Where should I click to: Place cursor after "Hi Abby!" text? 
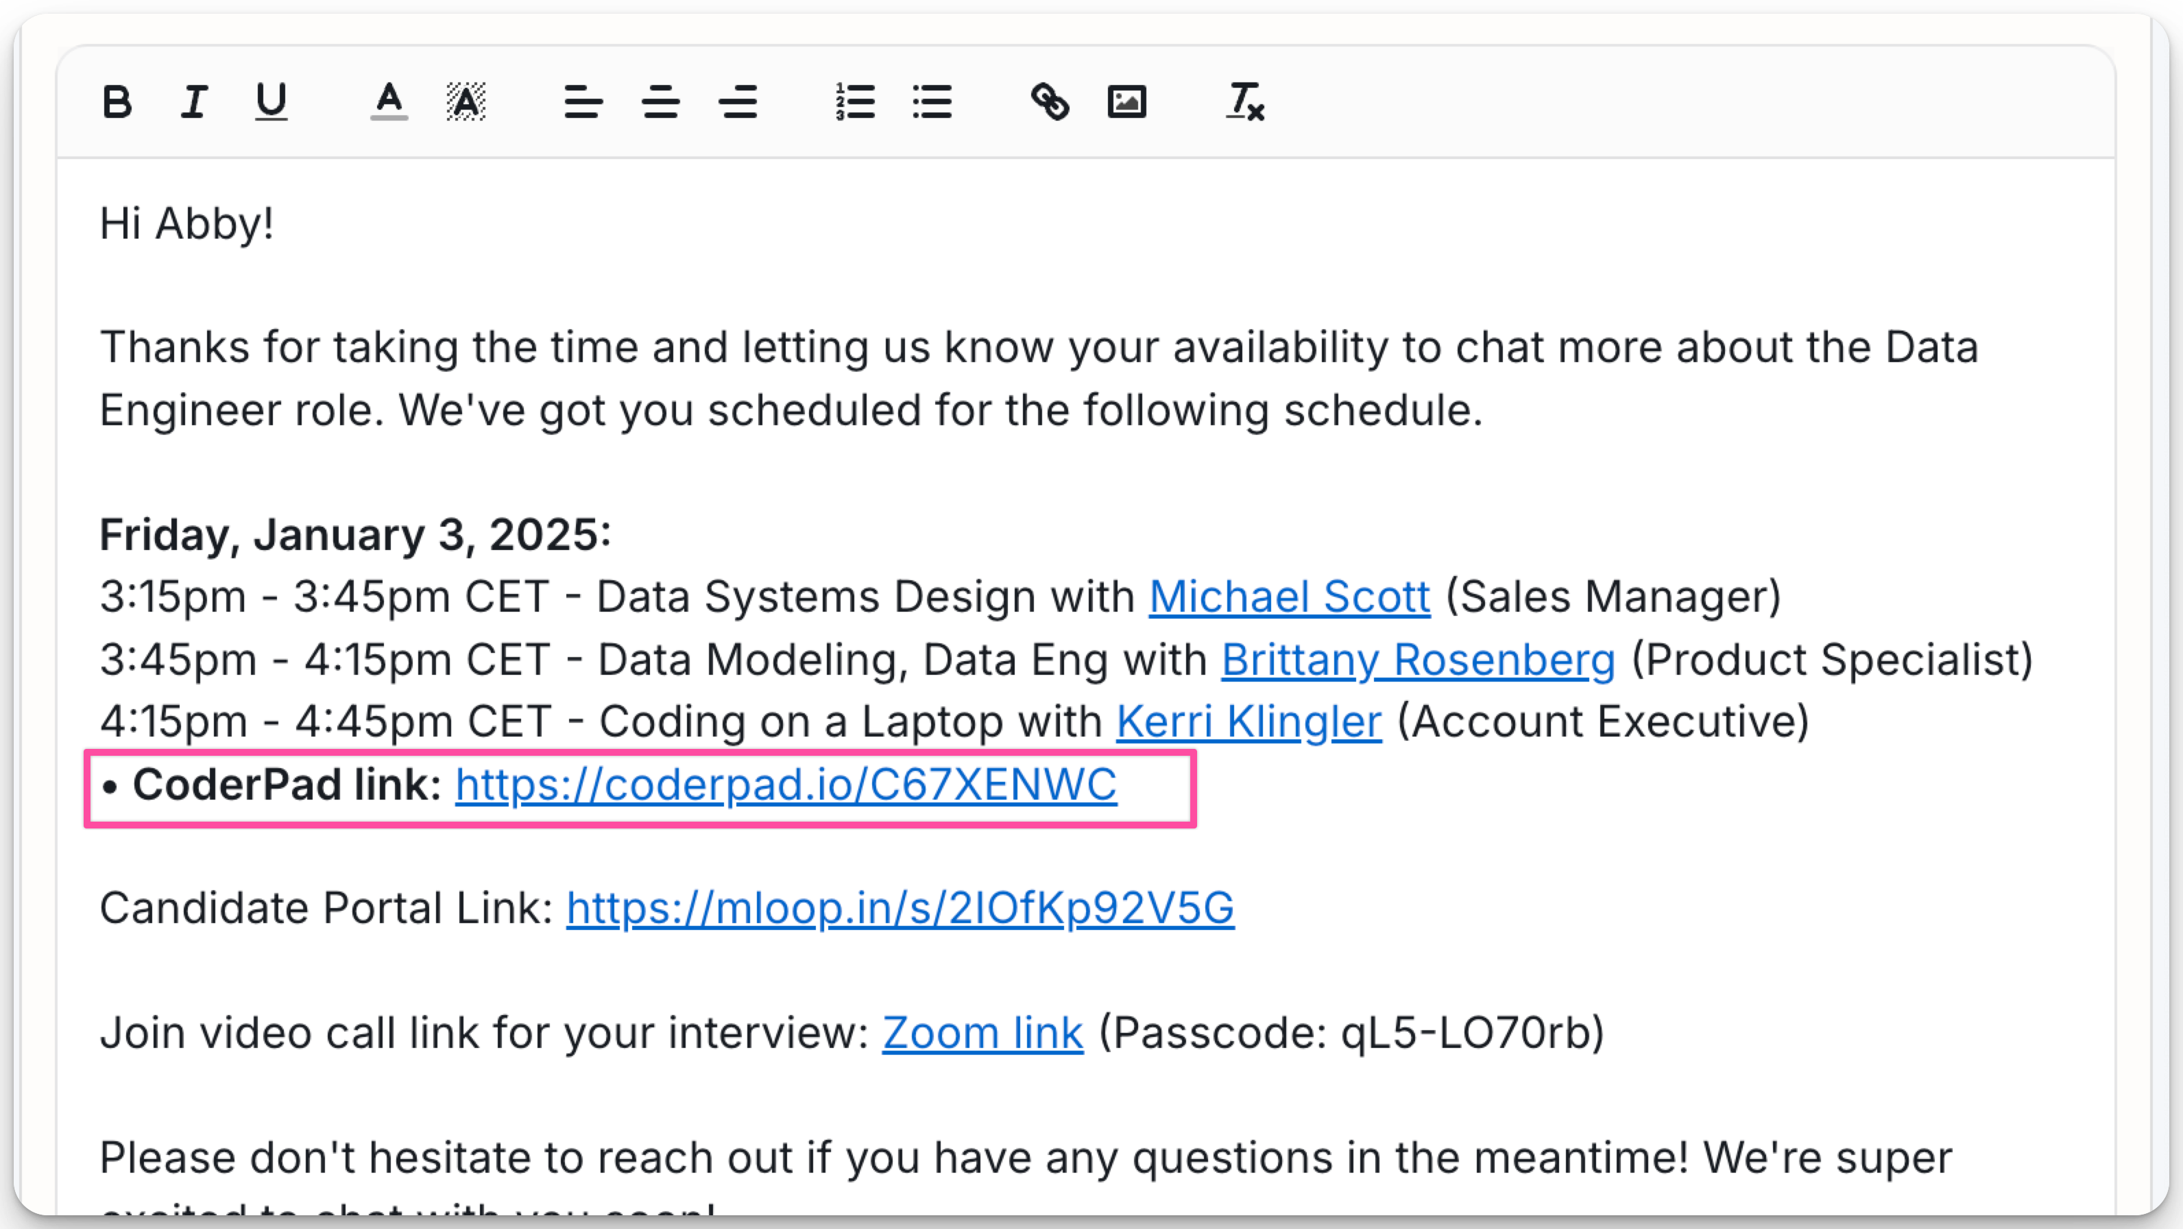tap(276, 225)
